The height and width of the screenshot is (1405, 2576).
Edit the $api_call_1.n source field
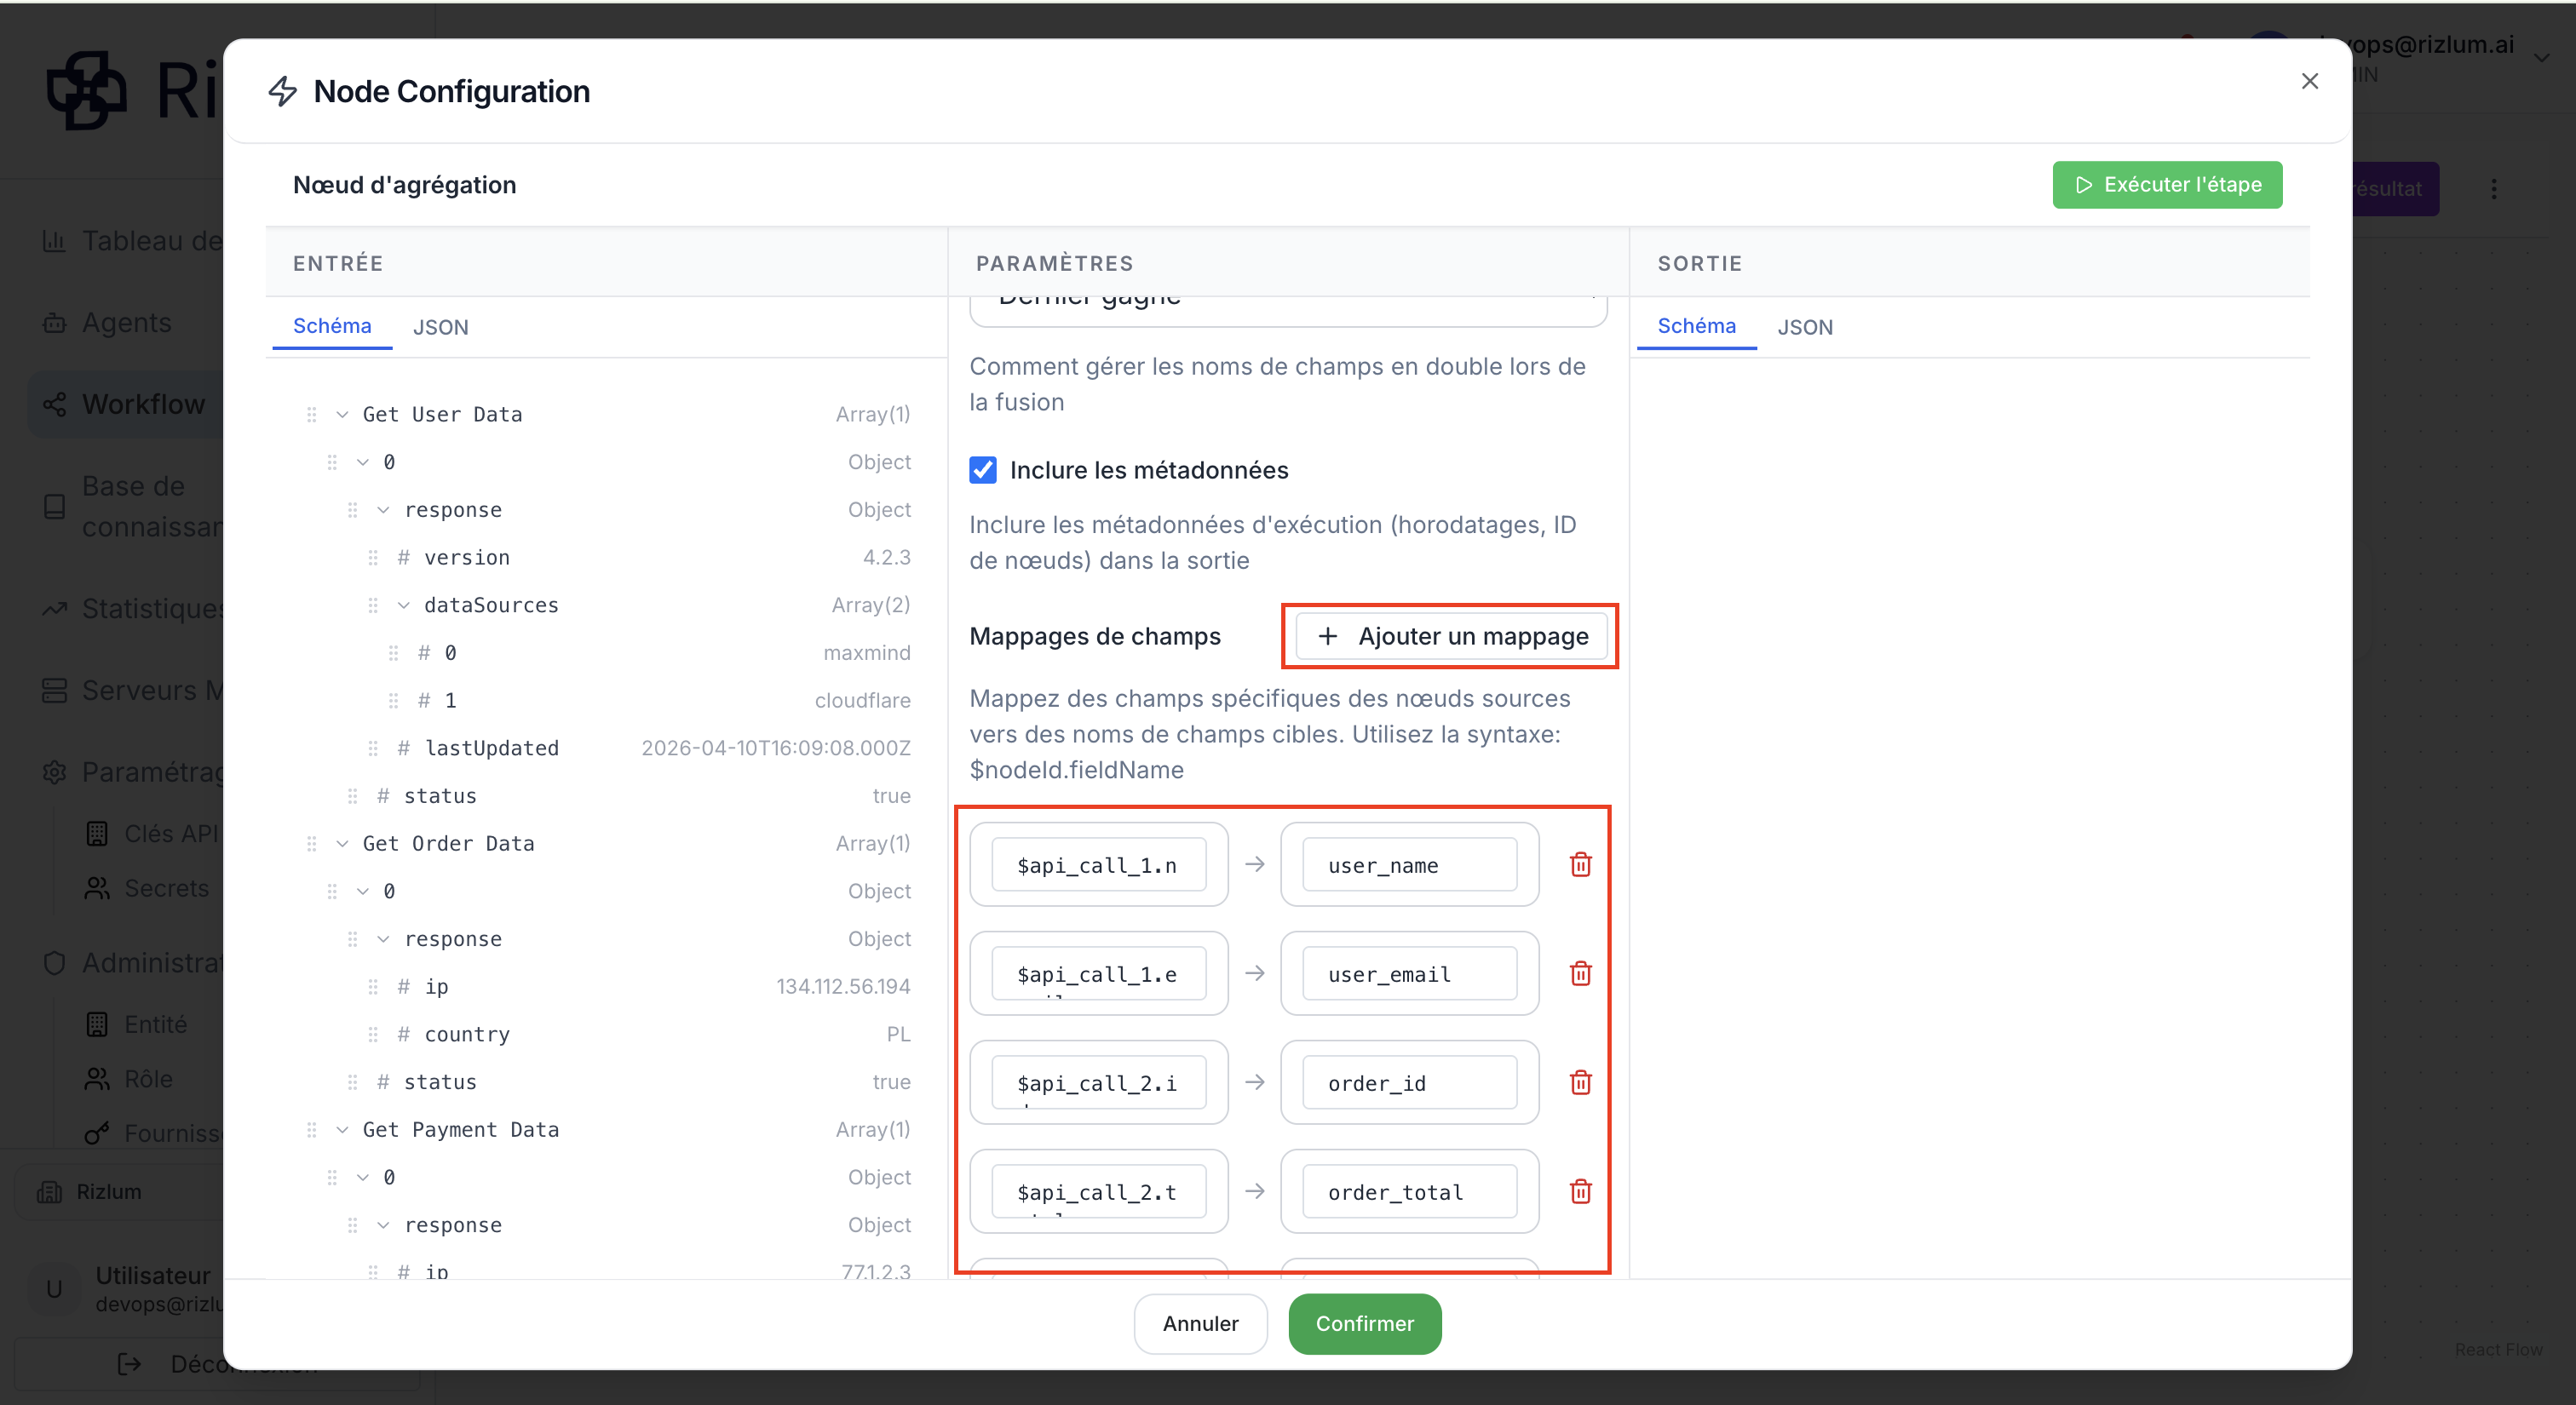[x=1098, y=864]
